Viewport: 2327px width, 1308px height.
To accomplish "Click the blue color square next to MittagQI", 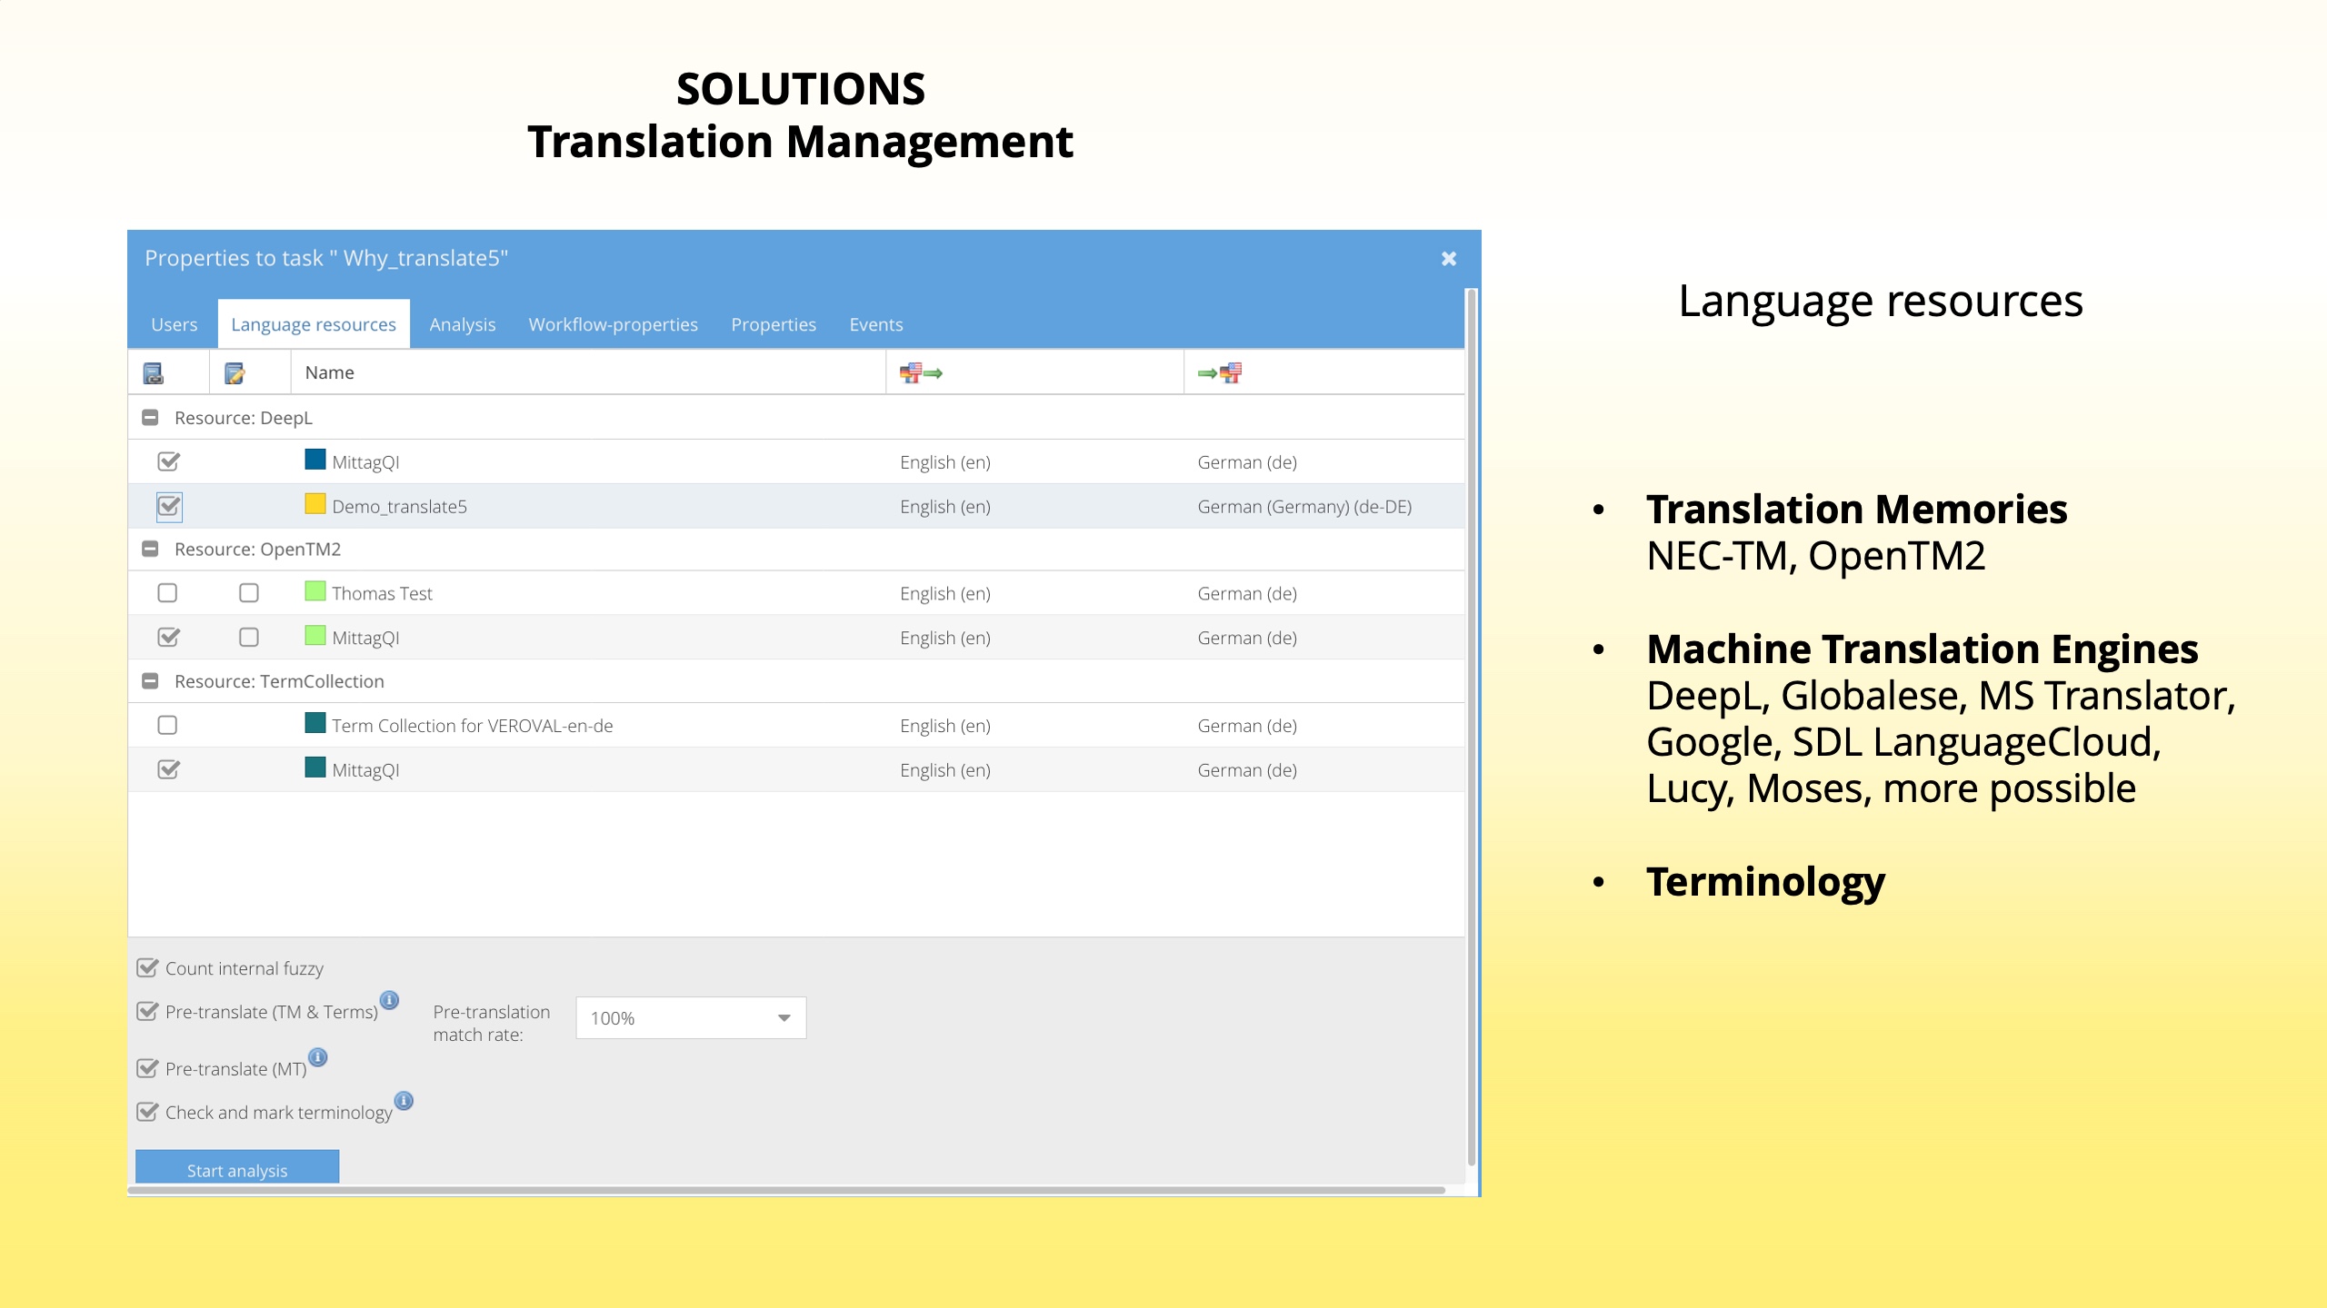I will point(314,460).
